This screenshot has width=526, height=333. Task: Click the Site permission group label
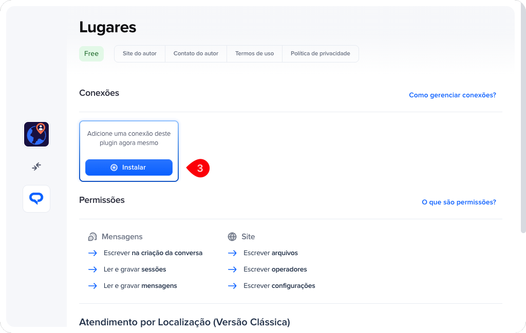tap(248, 237)
